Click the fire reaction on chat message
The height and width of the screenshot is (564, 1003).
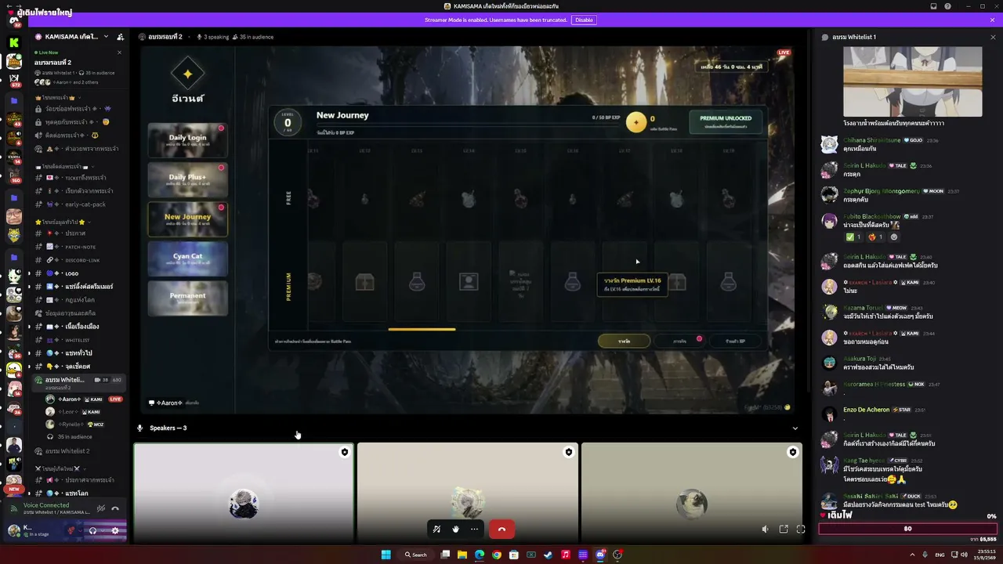(x=874, y=237)
